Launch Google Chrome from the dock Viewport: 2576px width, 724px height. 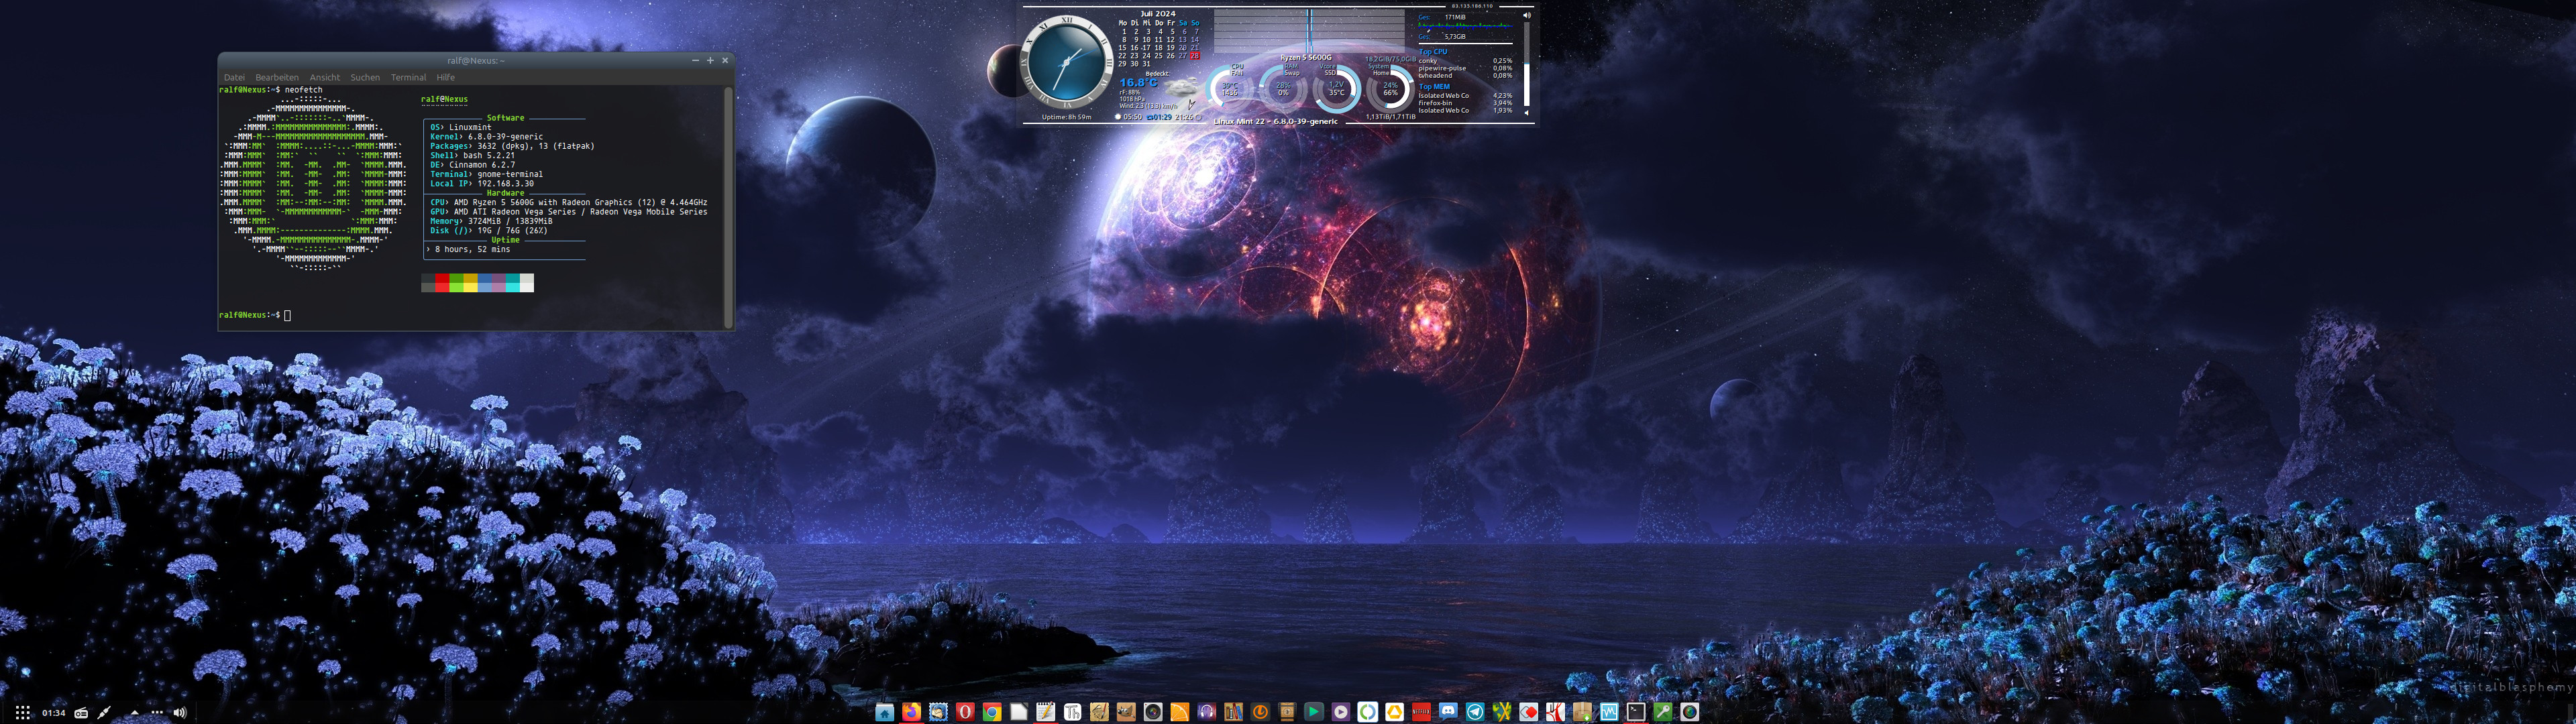[x=992, y=712]
